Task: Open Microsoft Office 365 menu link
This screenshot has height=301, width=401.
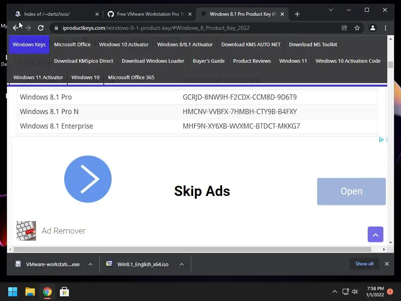Action: coord(131,77)
